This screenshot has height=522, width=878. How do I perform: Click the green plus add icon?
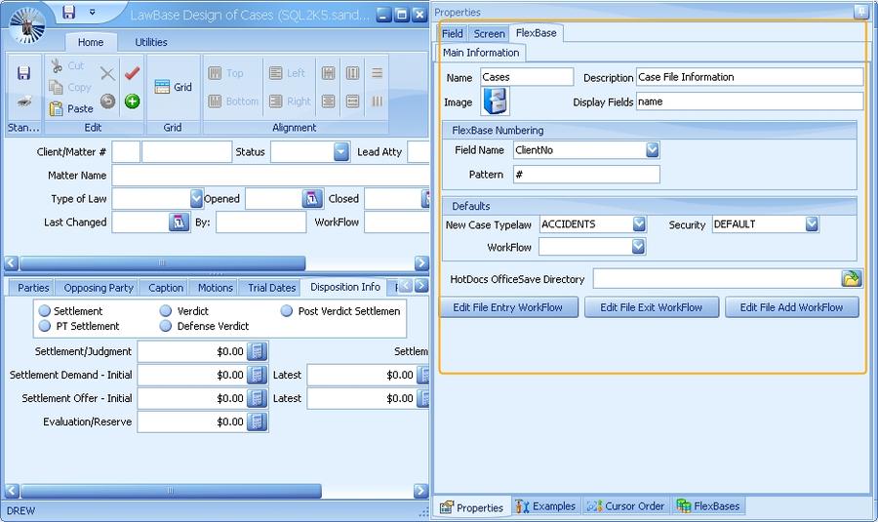tap(132, 100)
